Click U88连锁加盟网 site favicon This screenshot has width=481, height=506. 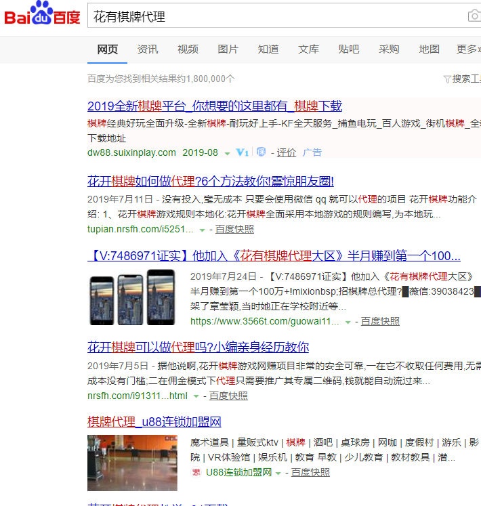tap(196, 473)
